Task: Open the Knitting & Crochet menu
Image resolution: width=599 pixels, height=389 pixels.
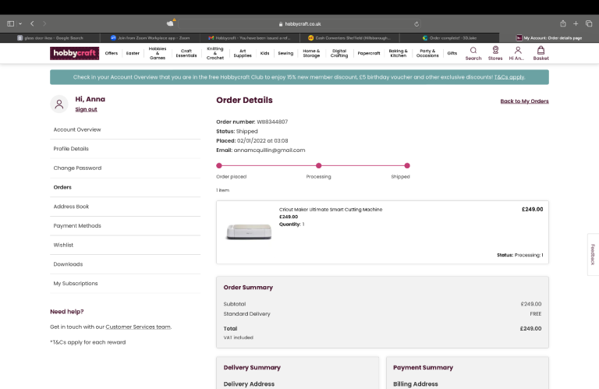Action: click(214, 53)
